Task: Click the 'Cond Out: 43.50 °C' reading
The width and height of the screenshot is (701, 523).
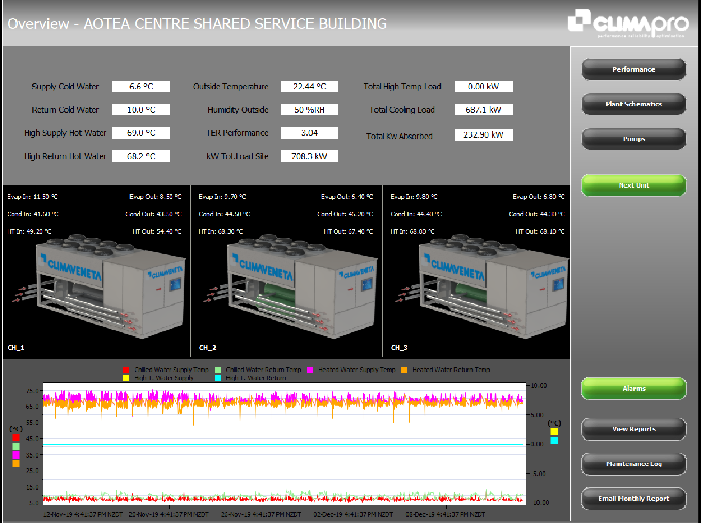Action: (x=153, y=214)
